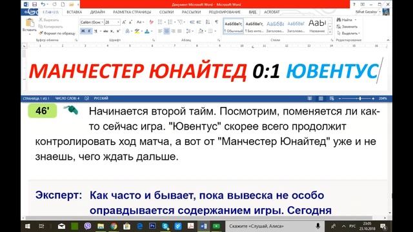Toggle show paragraph marks ¶
This screenshot has width=413, height=232.
click(217, 23)
